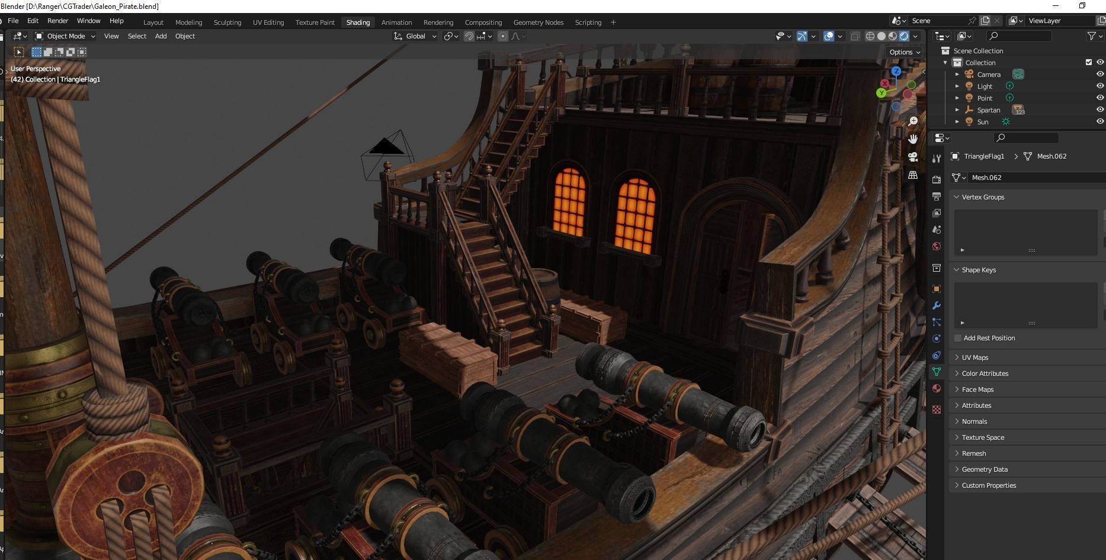Hide the Spartan object in outliner
1106x560 pixels.
click(1100, 110)
